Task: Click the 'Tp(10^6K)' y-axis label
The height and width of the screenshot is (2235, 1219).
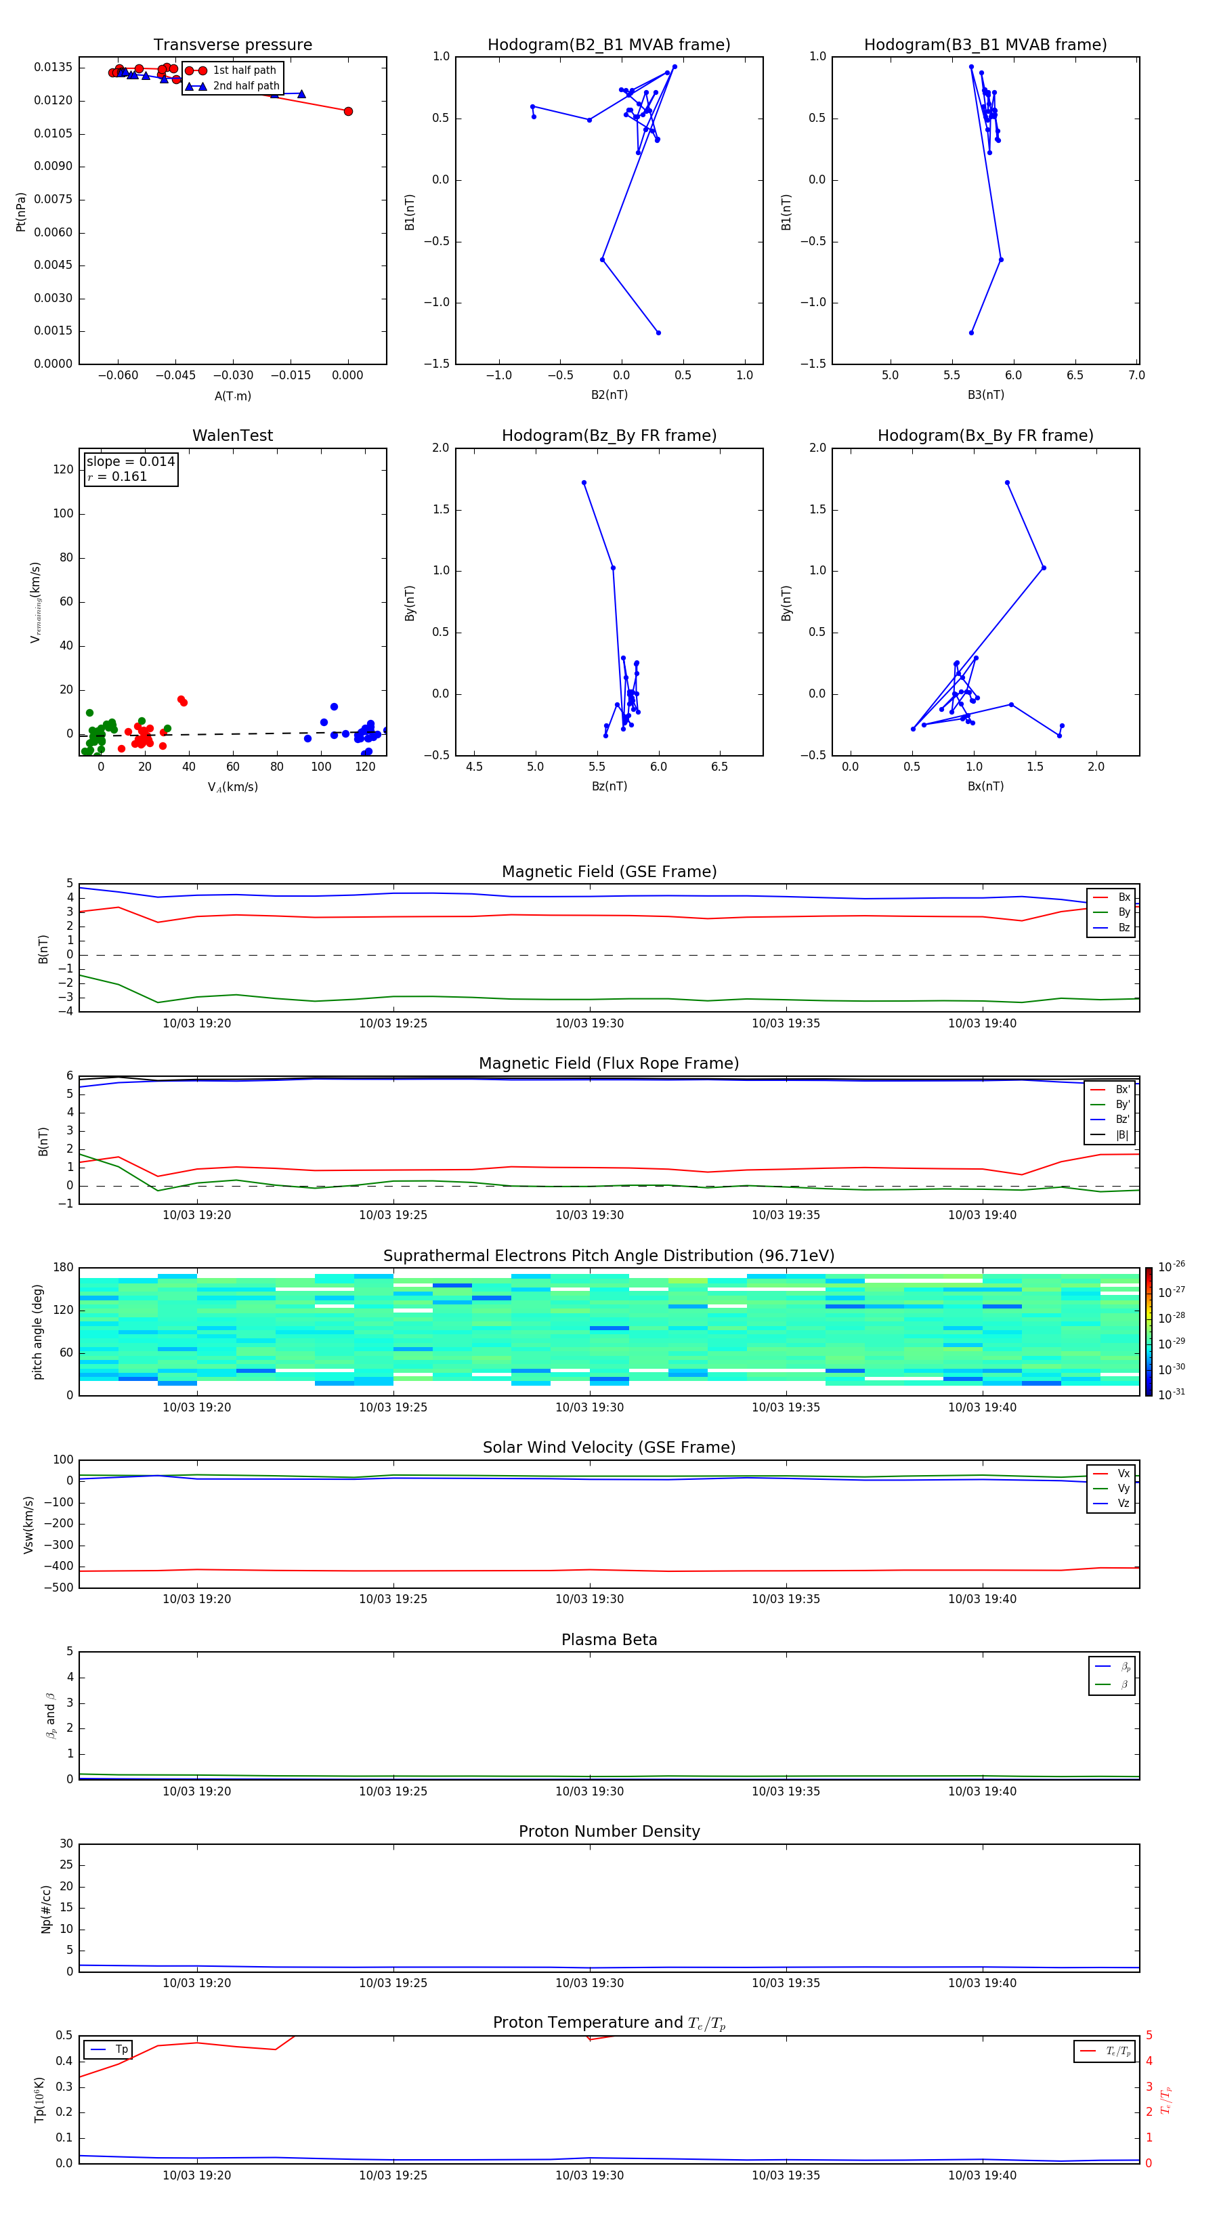Action: pyautogui.click(x=39, y=2100)
